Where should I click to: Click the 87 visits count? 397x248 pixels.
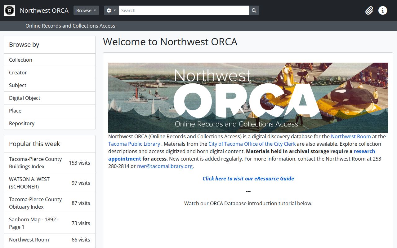tap(81, 203)
